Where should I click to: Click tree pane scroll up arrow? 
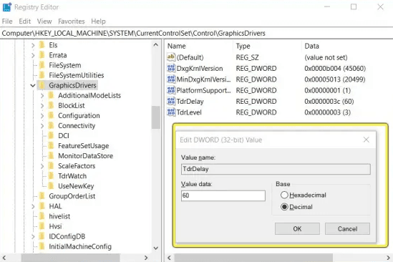(x=155, y=45)
